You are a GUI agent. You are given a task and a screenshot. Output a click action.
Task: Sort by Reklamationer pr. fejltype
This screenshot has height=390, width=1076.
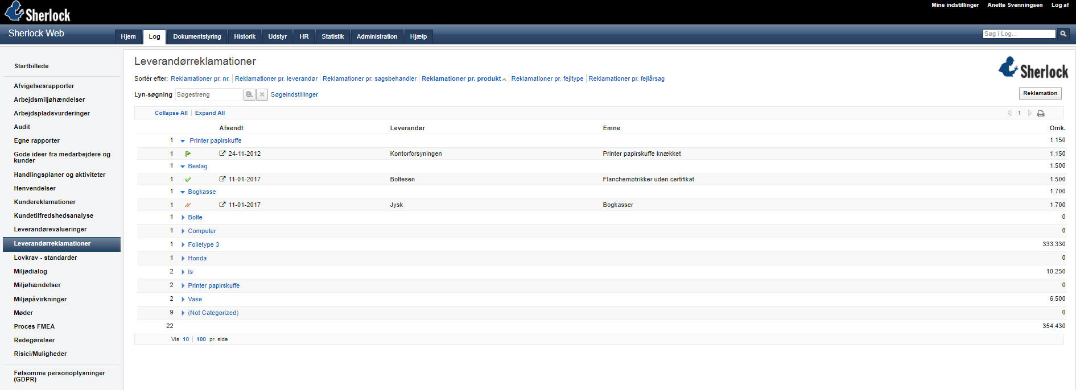coord(547,79)
